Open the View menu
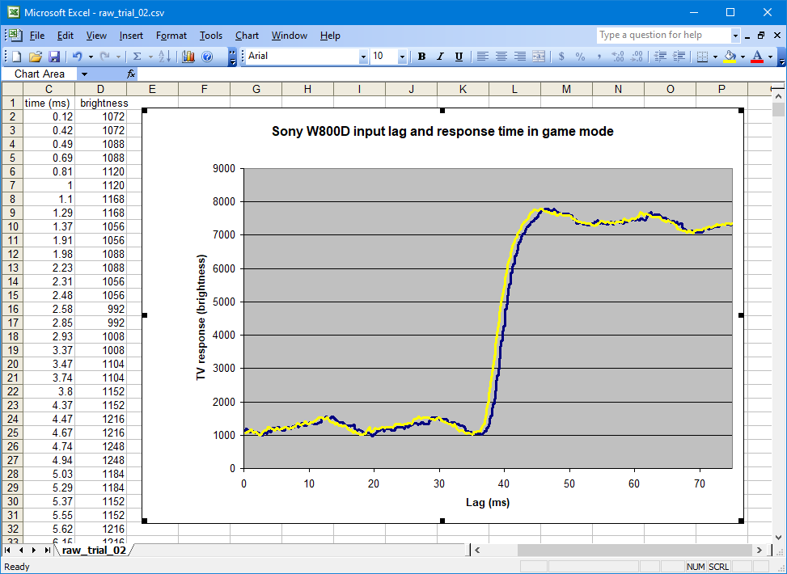This screenshot has height=574, width=787. pos(96,36)
